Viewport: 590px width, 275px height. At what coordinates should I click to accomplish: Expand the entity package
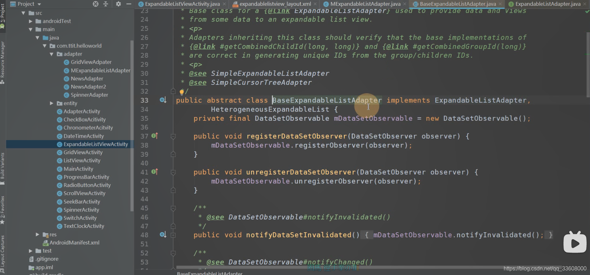[51, 103]
